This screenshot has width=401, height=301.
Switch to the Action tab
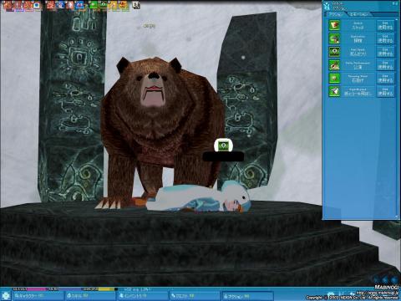pyautogui.click(x=335, y=14)
